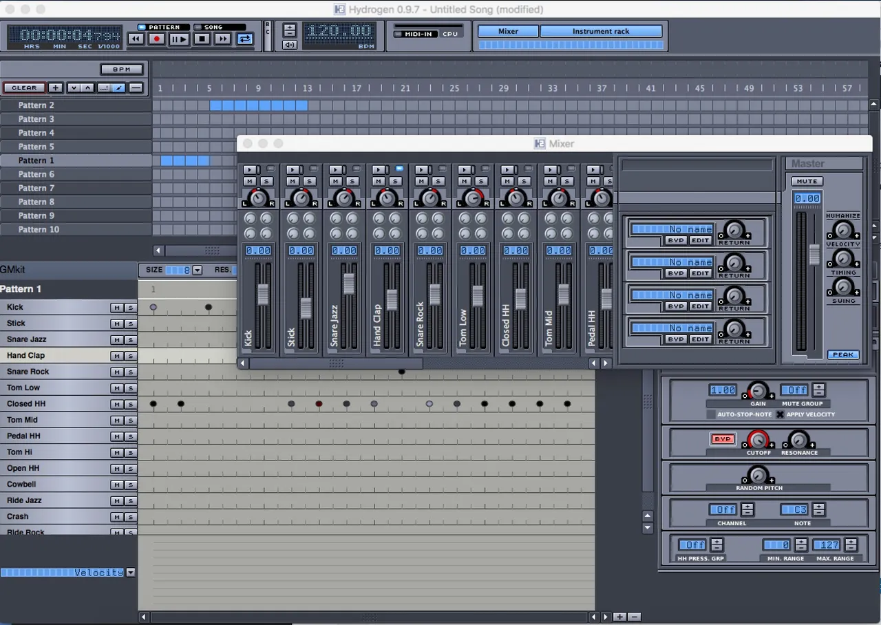Click the Stick channel volume fader handle
The height and width of the screenshot is (625, 881).
(306, 308)
